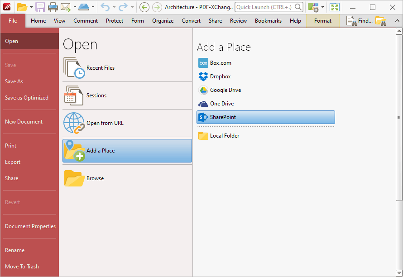Viewport: 403px width, 277px height.
Task: Click the email envelope icon
Action: point(66,7)
